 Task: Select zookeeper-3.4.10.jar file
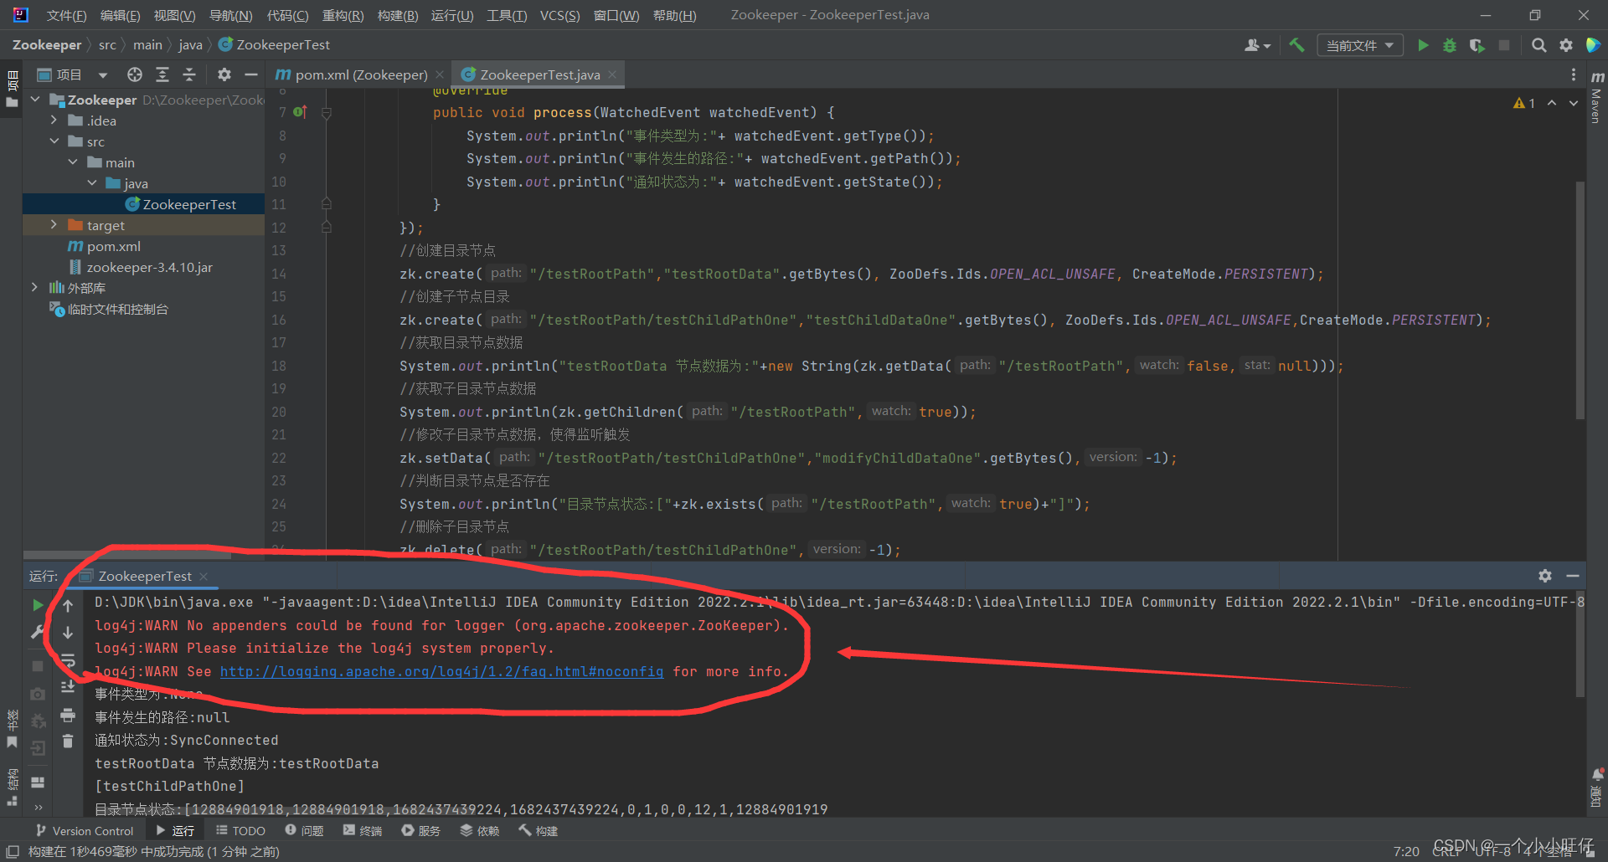(141, 267)
